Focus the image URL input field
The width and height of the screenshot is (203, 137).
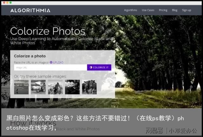pos(50,68)
